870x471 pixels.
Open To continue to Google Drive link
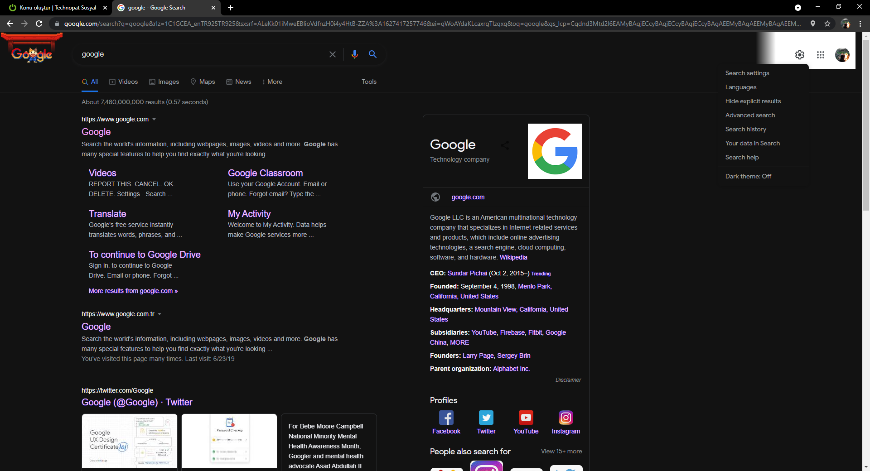pos(145,255)
